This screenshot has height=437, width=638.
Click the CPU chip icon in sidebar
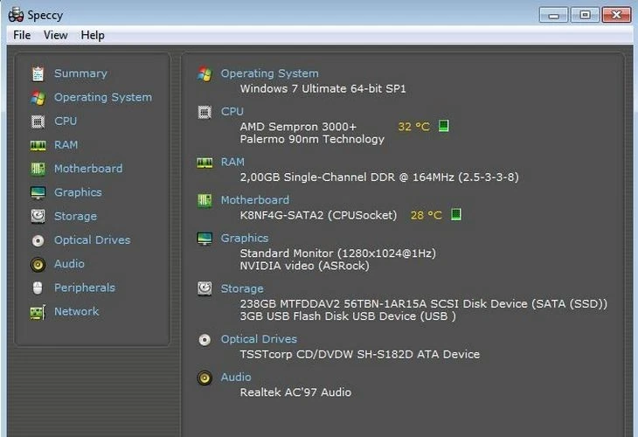click(38, 121)
